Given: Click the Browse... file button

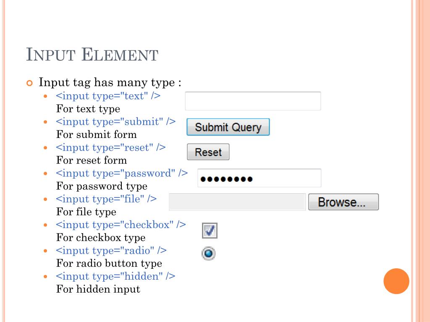Looking at the screenshot, I should [343, 202].
